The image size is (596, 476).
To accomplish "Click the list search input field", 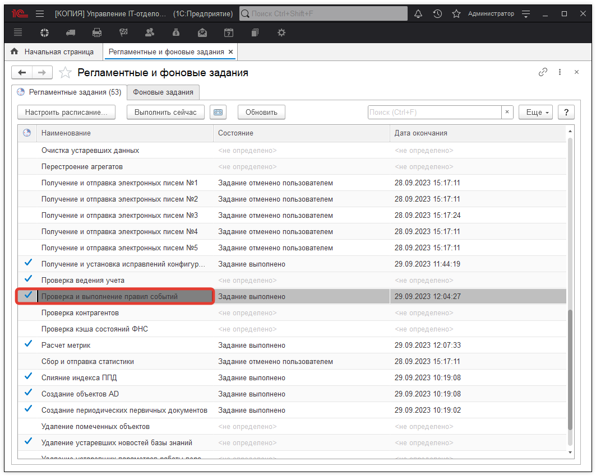I will [434, 112].
